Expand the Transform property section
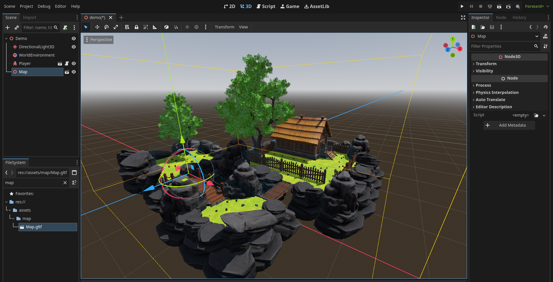This screenshot has width=553, height=282. coord(486,64)
